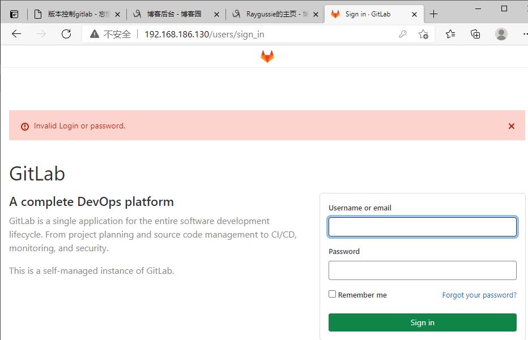Focus the Password field
Image resolution: width=528 pixels, height=340 pixels.
coord(422,270)
